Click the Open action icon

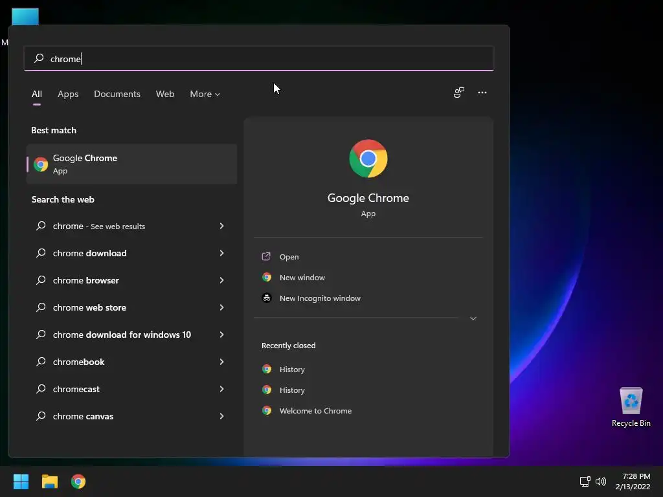266,256
